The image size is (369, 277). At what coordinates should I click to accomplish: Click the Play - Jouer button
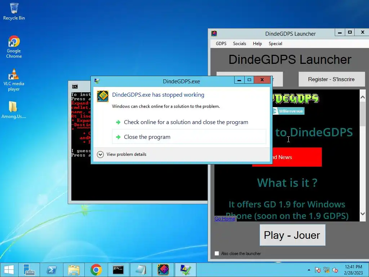click(292, 235)
